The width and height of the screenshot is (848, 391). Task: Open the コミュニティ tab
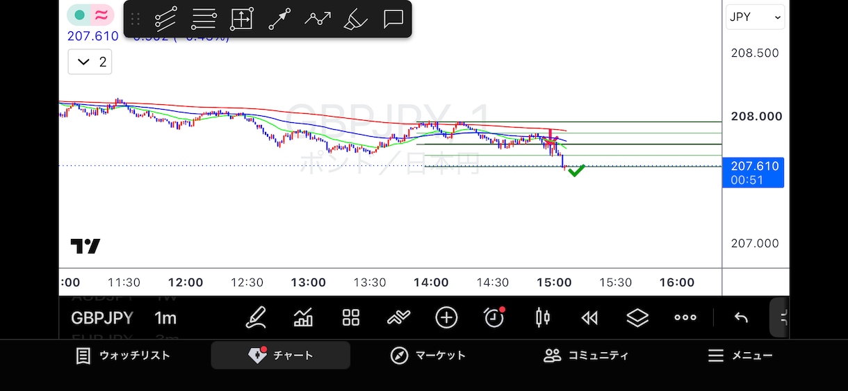[586, 356]
